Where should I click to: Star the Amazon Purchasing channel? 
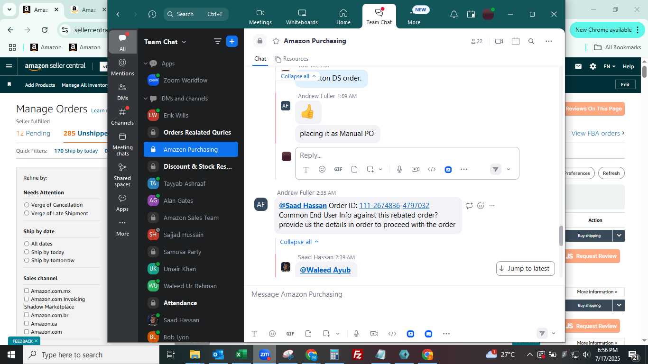click(x=276, y=41)
